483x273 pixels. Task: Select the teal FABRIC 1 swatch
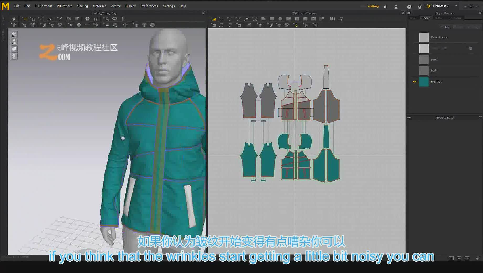point(424,82)
